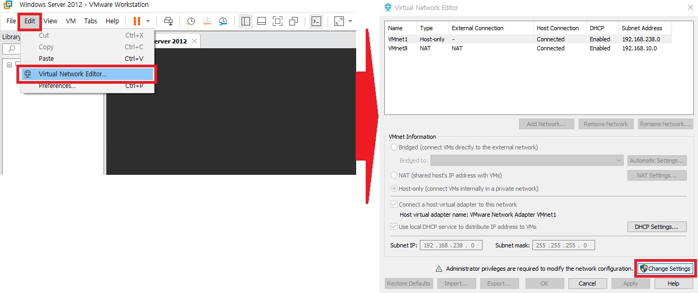
Task: Open Preferences from the Edit menu
Action: coord(87,86)
